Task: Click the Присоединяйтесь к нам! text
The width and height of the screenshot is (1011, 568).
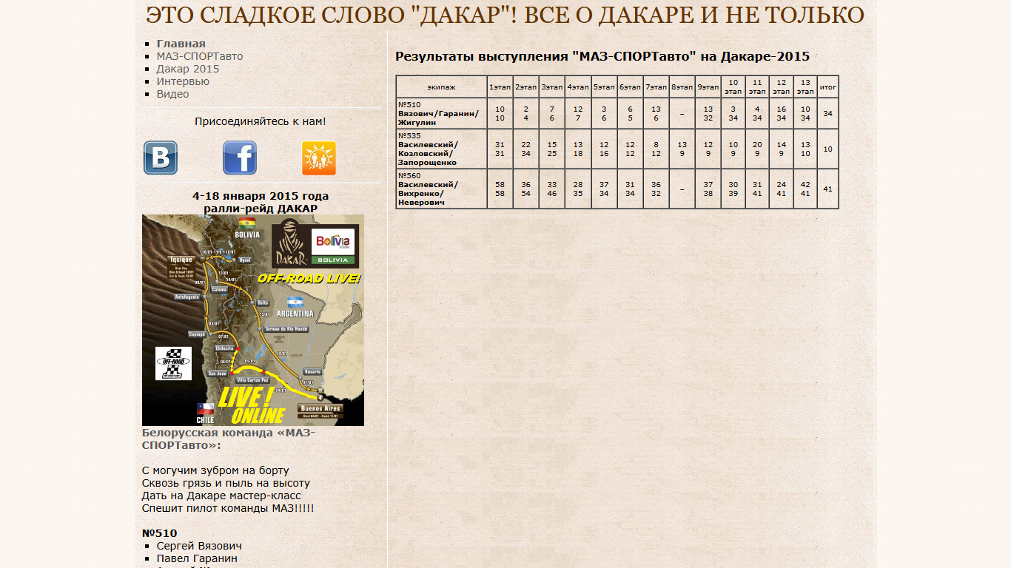Action: pyautogui.click(x=261, y=121)
